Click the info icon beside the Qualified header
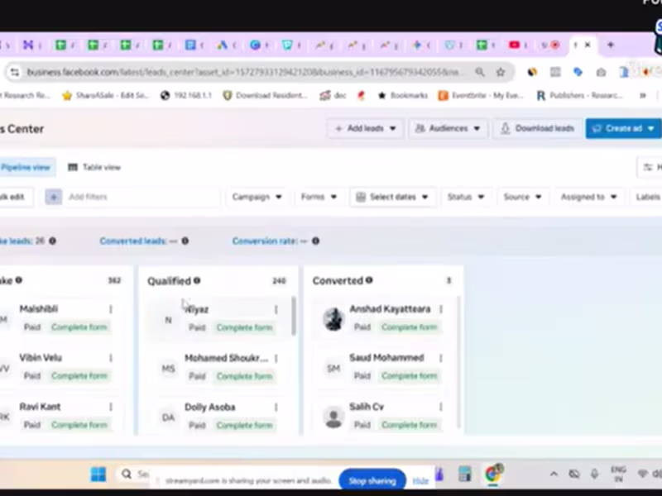This screenshot has height=496, width=662. pyautogui.click(x=196, y=280)
